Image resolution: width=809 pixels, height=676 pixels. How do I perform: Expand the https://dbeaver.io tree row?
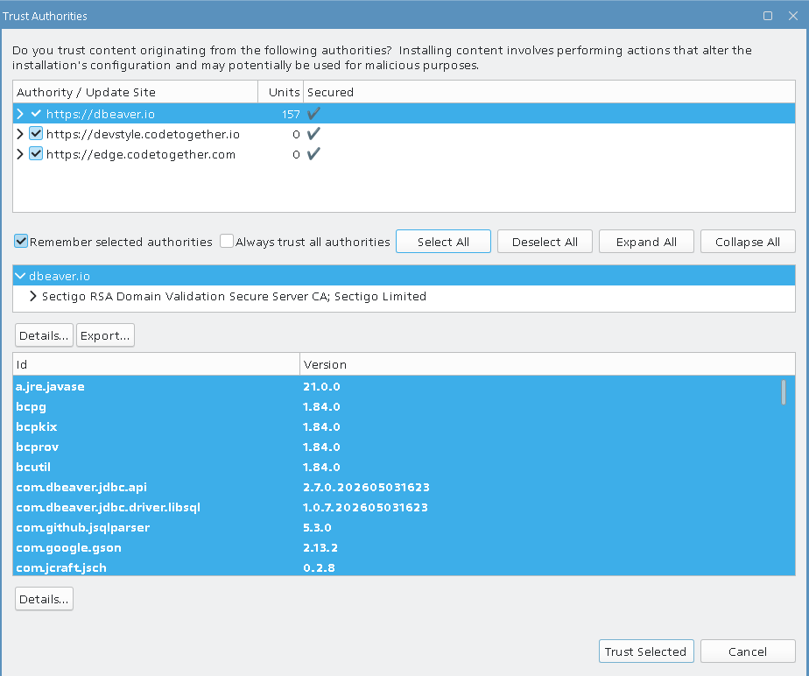pyautogui.click(x=20, y=114)
